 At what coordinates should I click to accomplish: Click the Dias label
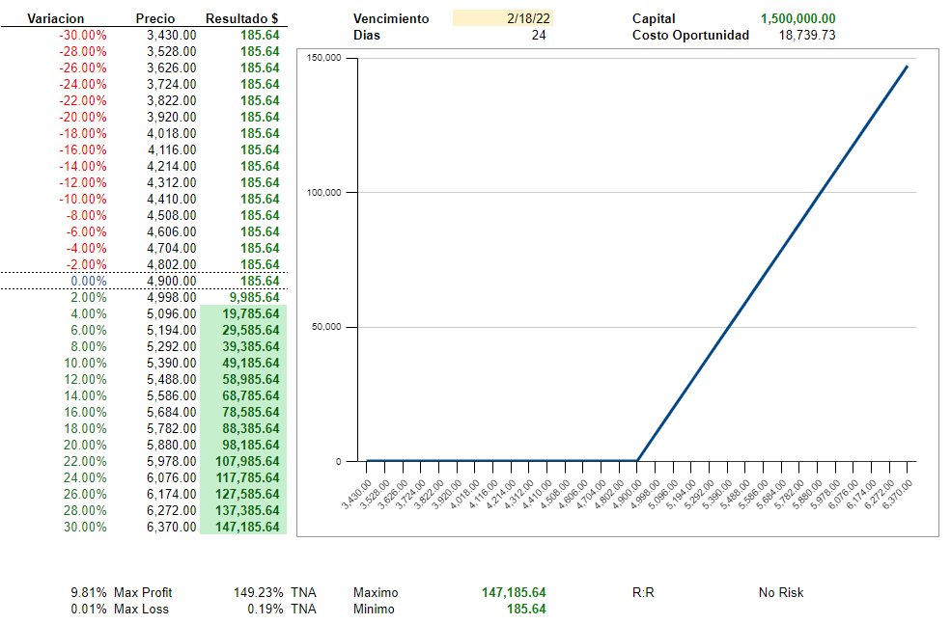[x=366, y=35]
